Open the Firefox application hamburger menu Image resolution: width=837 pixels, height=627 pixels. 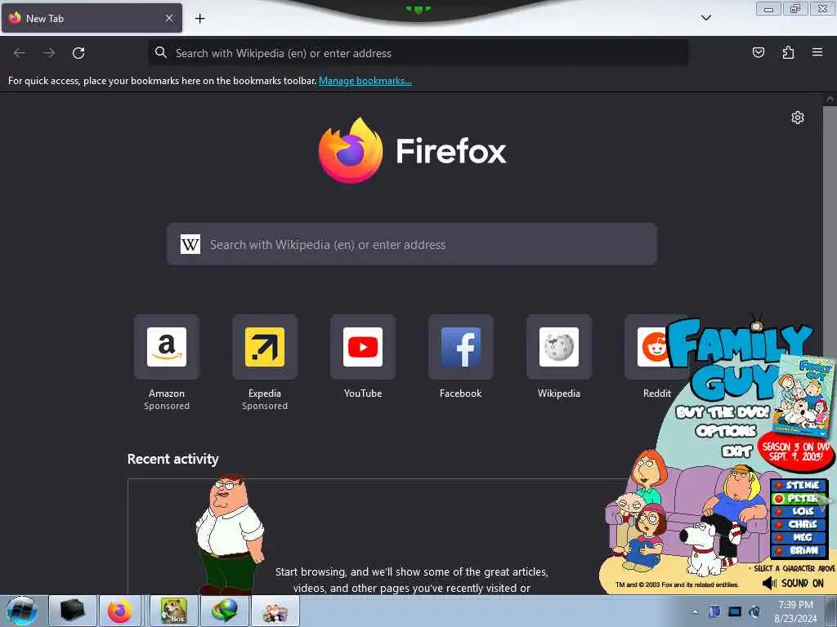click(x=817, y=52)
